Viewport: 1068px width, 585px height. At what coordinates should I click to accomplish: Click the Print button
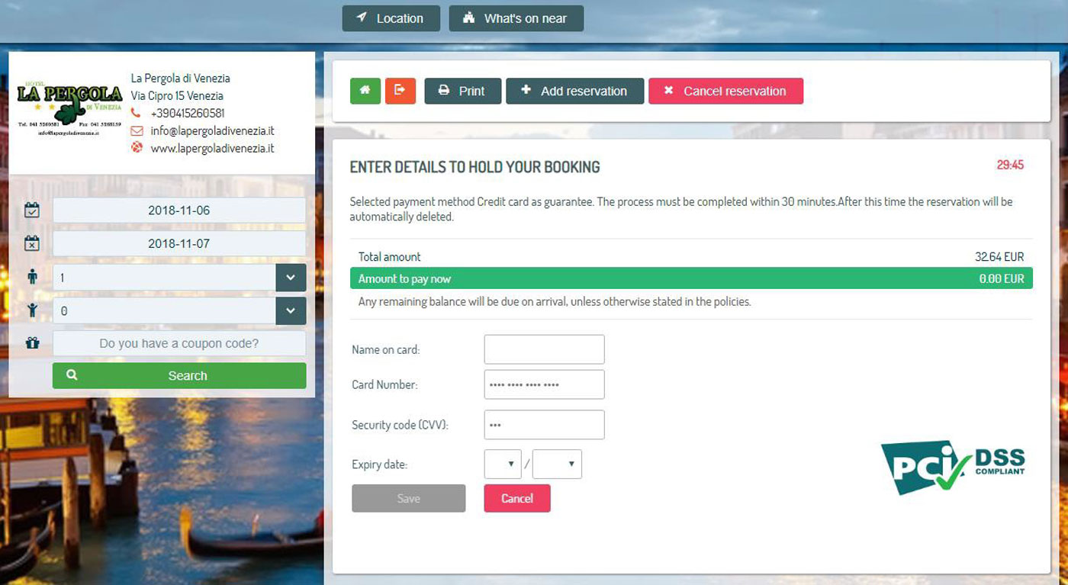pos(463,91)
